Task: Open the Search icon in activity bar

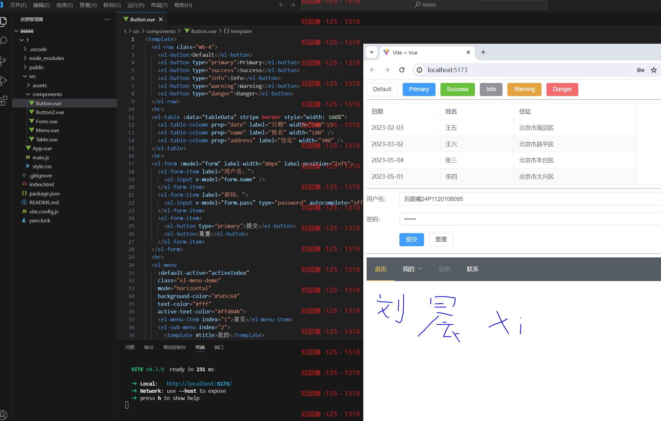Action: click(3, 41)
